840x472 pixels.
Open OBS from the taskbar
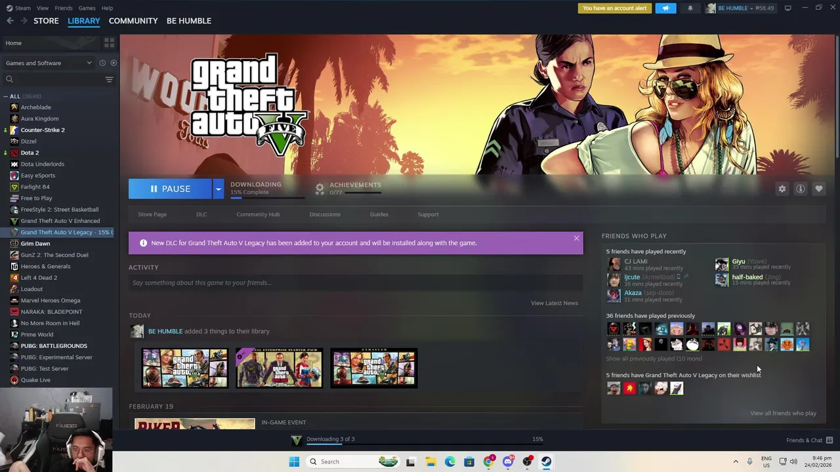[x=527, y=462]
